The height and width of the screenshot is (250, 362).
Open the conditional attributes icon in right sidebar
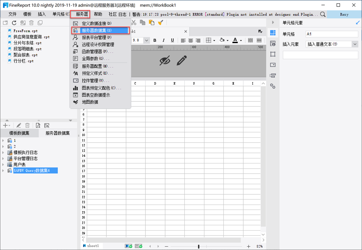coord(273,75)
